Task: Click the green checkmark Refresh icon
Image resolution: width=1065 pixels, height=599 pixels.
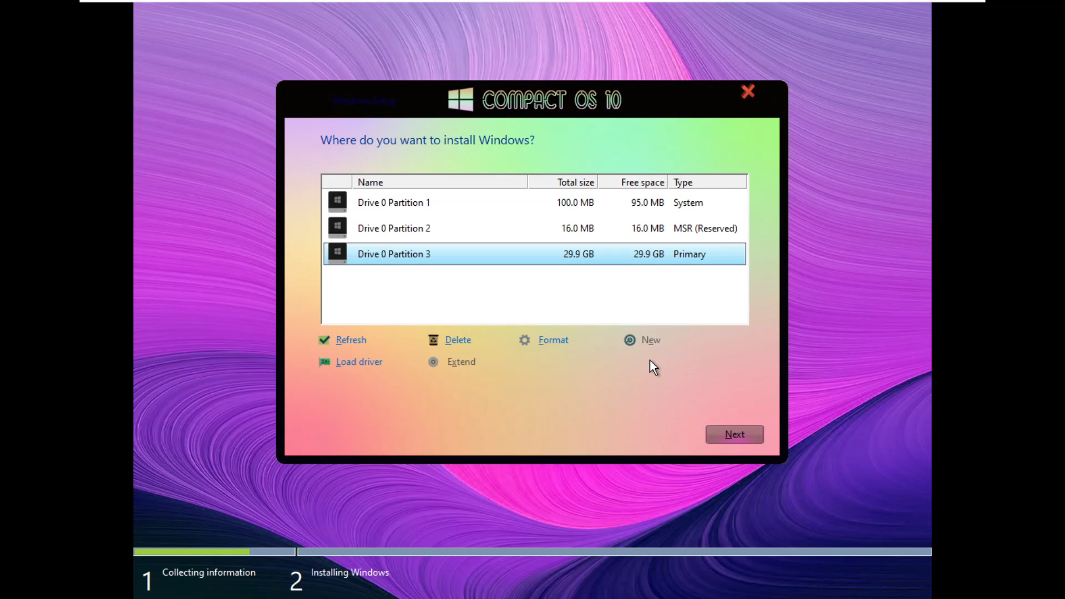Action: [324, 340]
